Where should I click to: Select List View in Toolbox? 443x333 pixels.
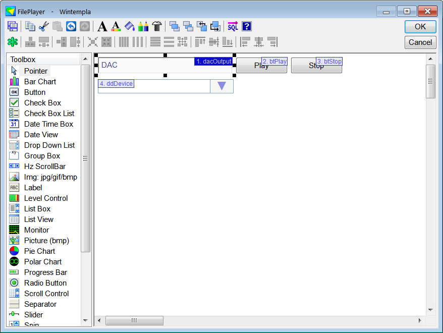[x=39, y=219]
